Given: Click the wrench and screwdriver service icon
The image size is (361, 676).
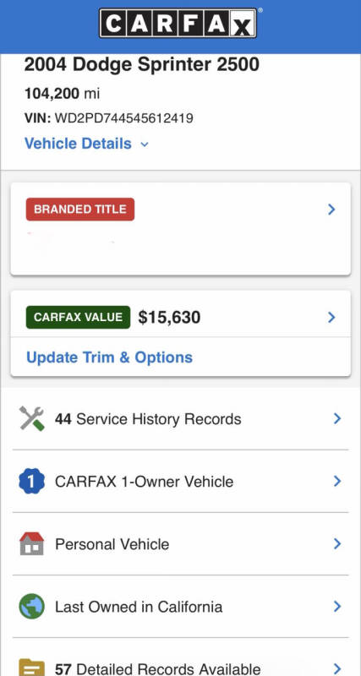Looking at the screenshot, I should point(31,418).
